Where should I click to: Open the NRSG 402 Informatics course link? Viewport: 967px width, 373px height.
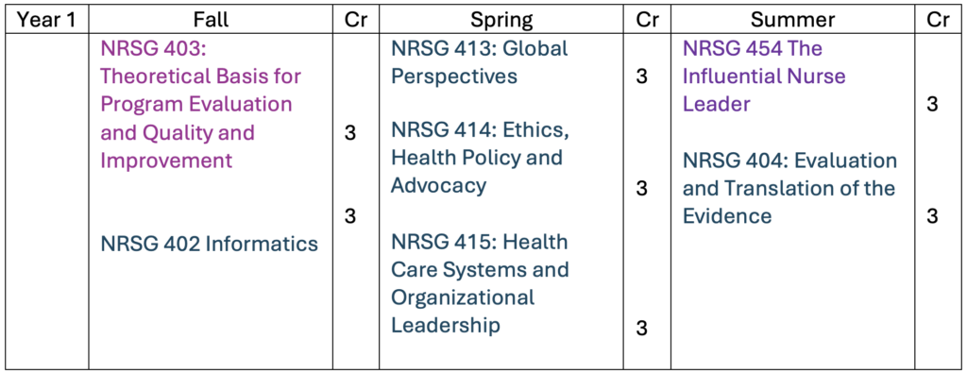[209, 245]
